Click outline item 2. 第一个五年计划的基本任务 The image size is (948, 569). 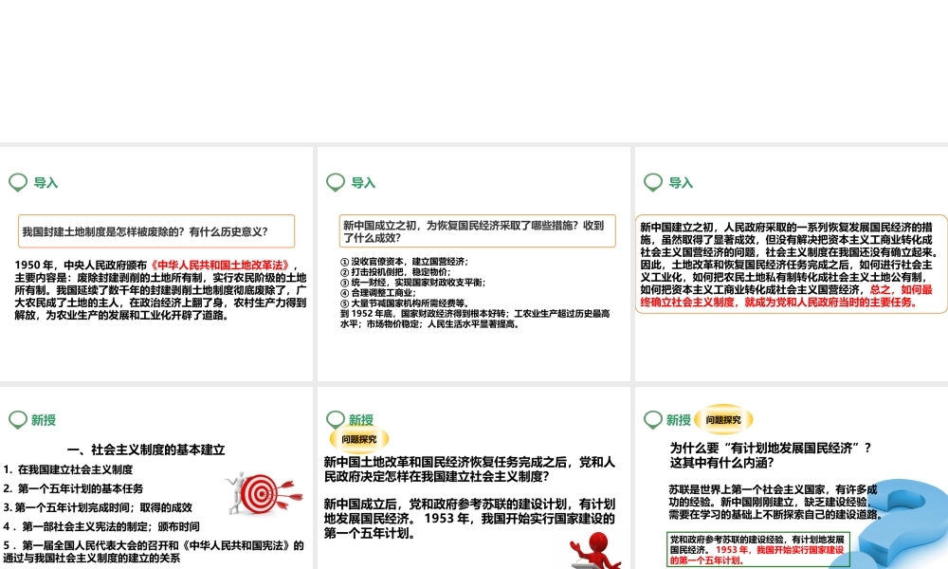click(73, 488)
